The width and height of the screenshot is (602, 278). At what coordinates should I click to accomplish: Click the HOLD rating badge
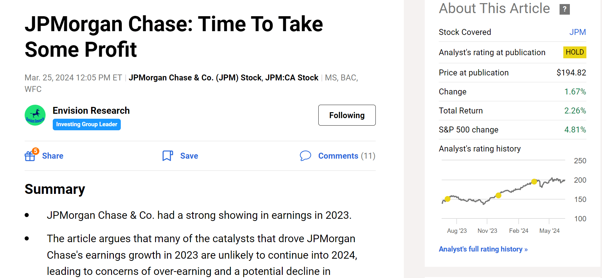tap(575, 52)
